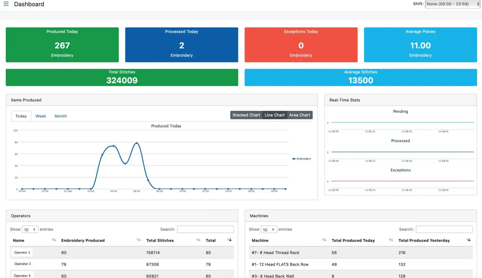Sort by Total Produced Today

click(353, 240)
